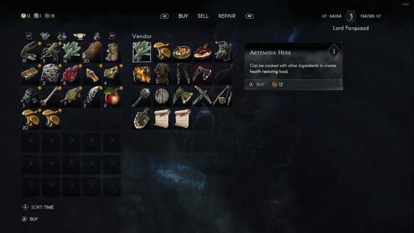Click the RB next-tab bumper icon
This screenshot has width=414, height=233.
pos(249,16)
